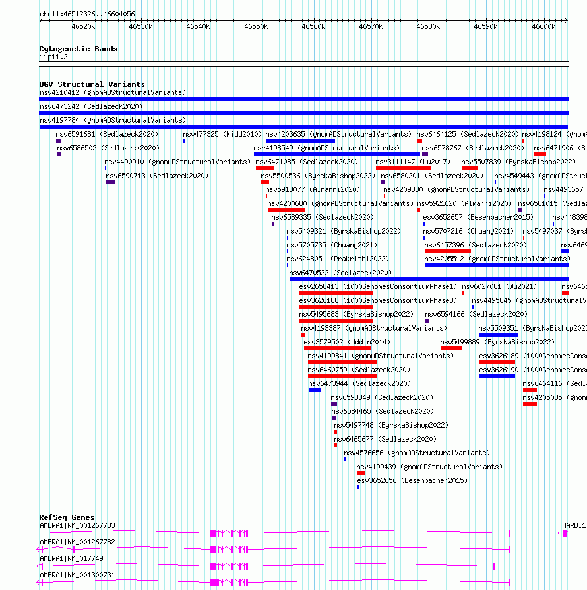
Task: Click the red bar under nsv4199439
Action: [x=361, y=473]
